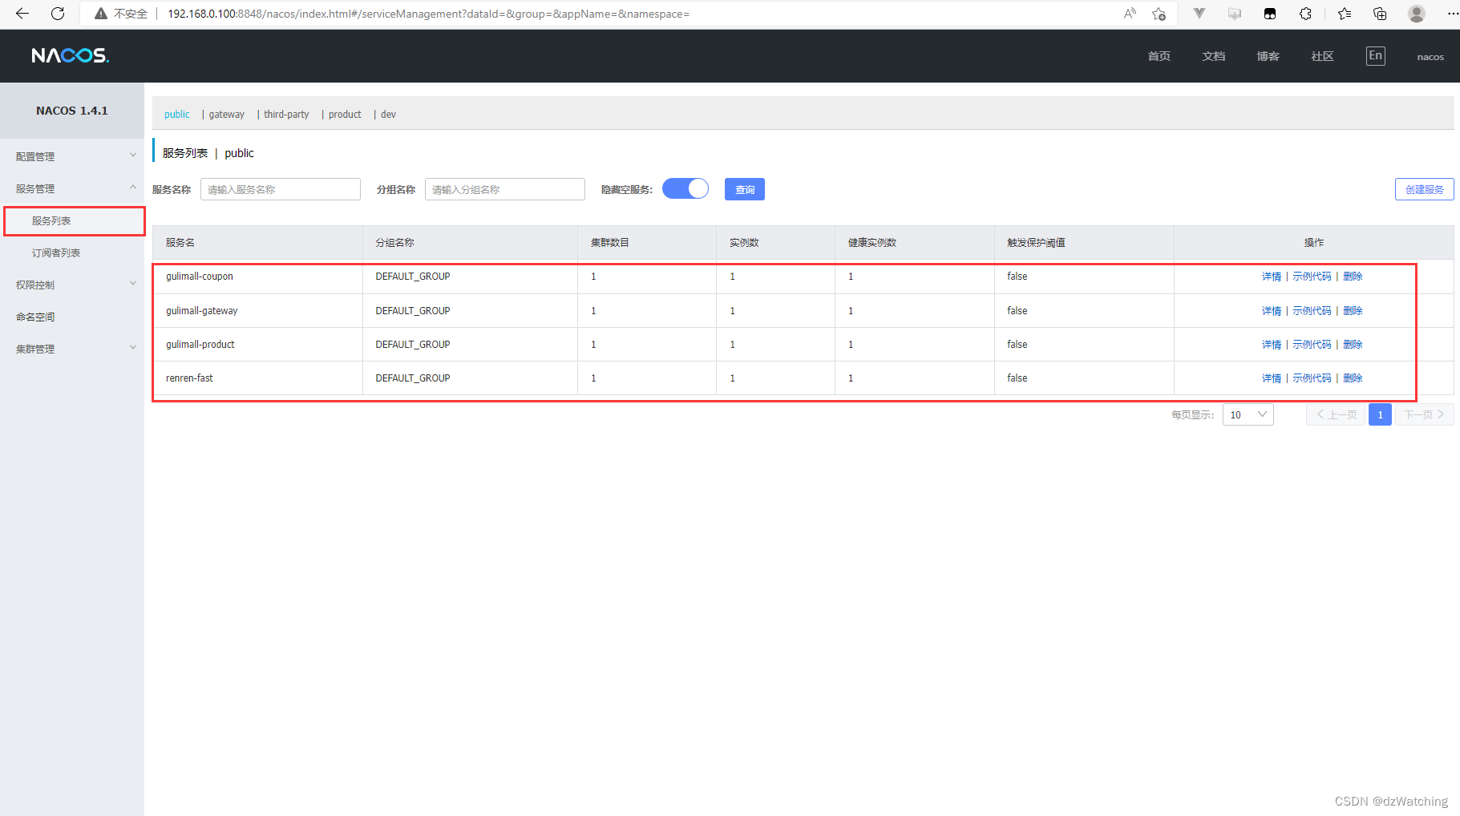Click 删除 for renren-fast
The width and height of the screenshot is (1460, 816).
(1353, 378)
